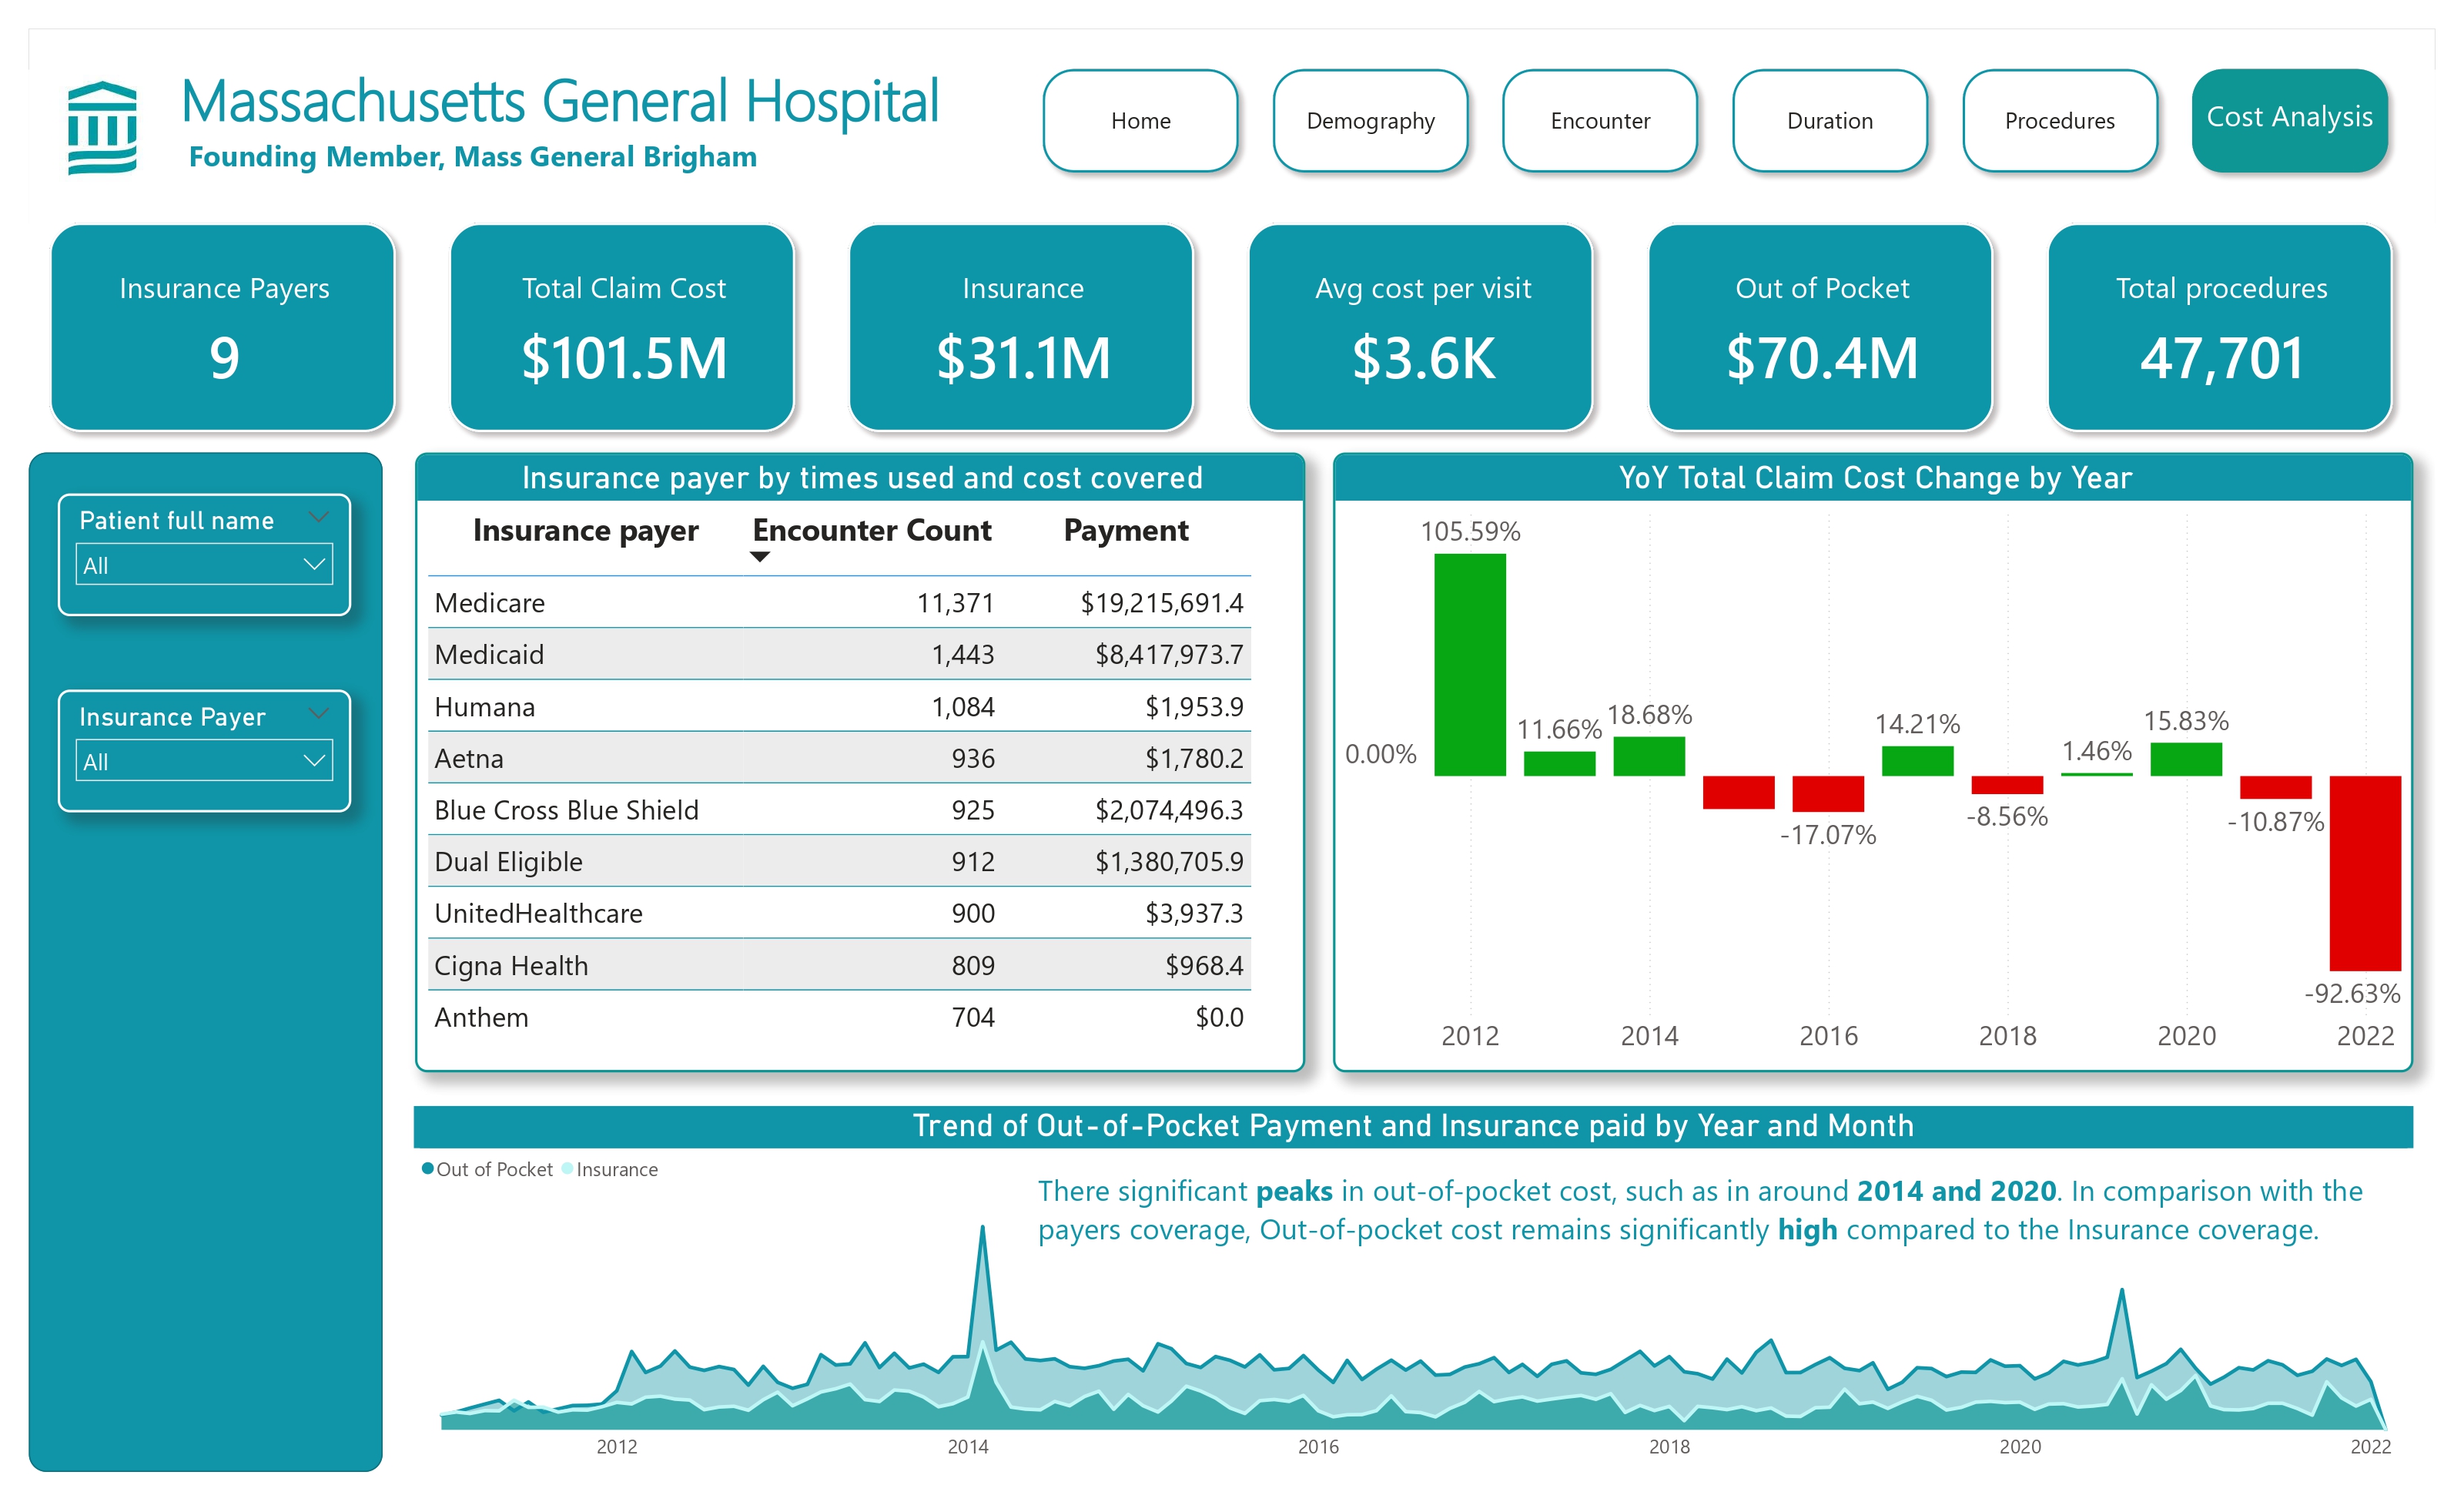The height and width of the screenshot is (1502, 2464).
Task: Click the -17.07% red bar for 2016
Action: point(1828,794)
